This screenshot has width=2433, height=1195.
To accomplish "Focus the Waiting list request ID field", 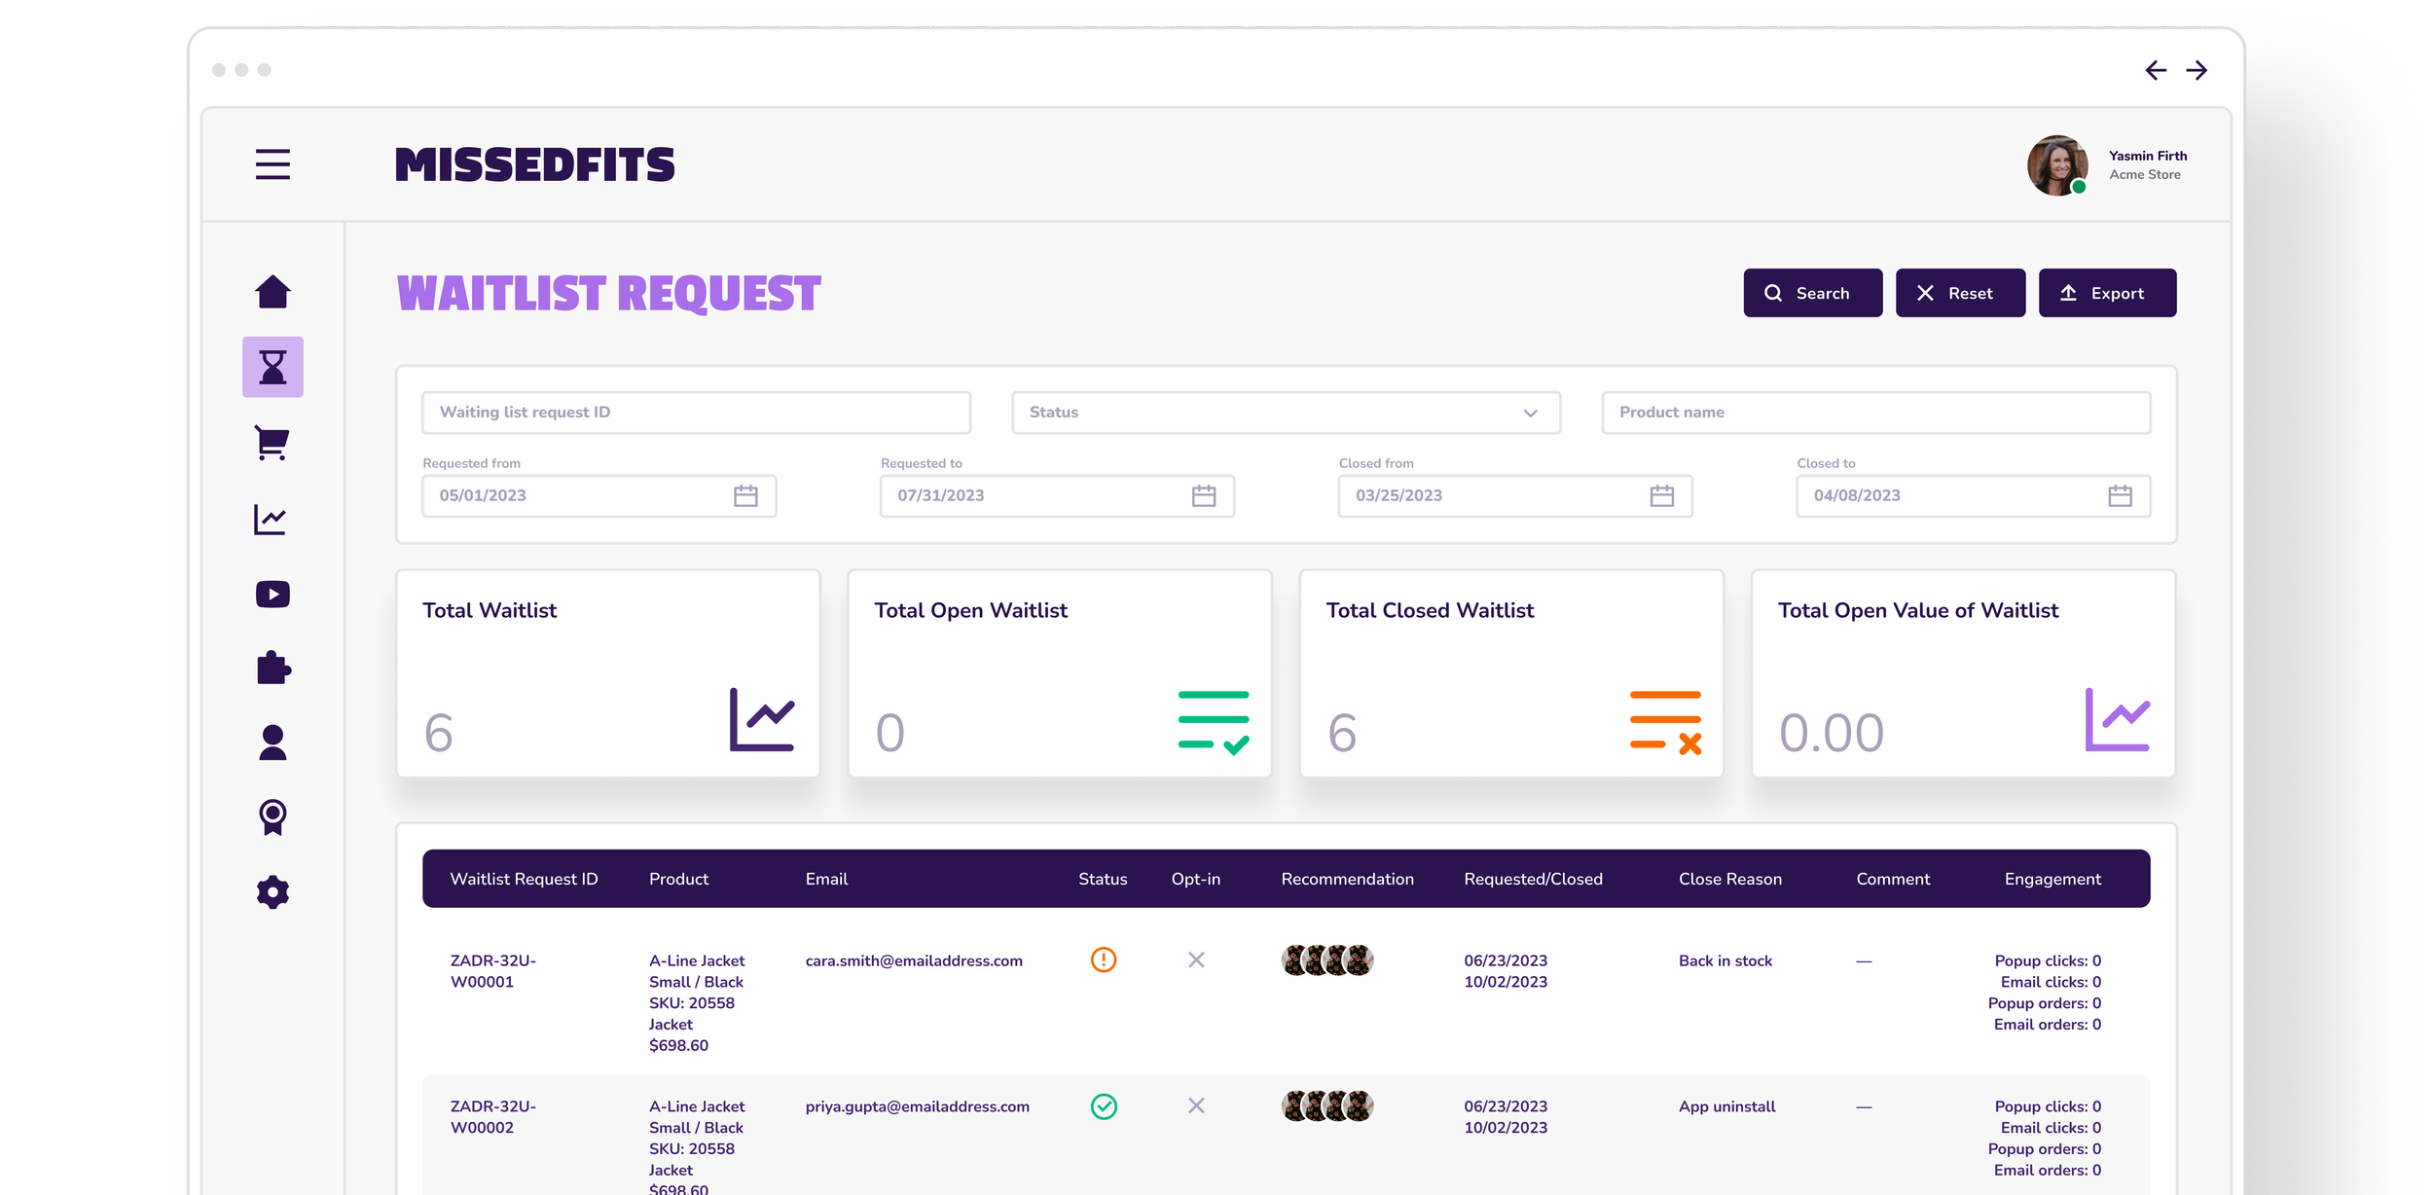I will click(696, 413).
